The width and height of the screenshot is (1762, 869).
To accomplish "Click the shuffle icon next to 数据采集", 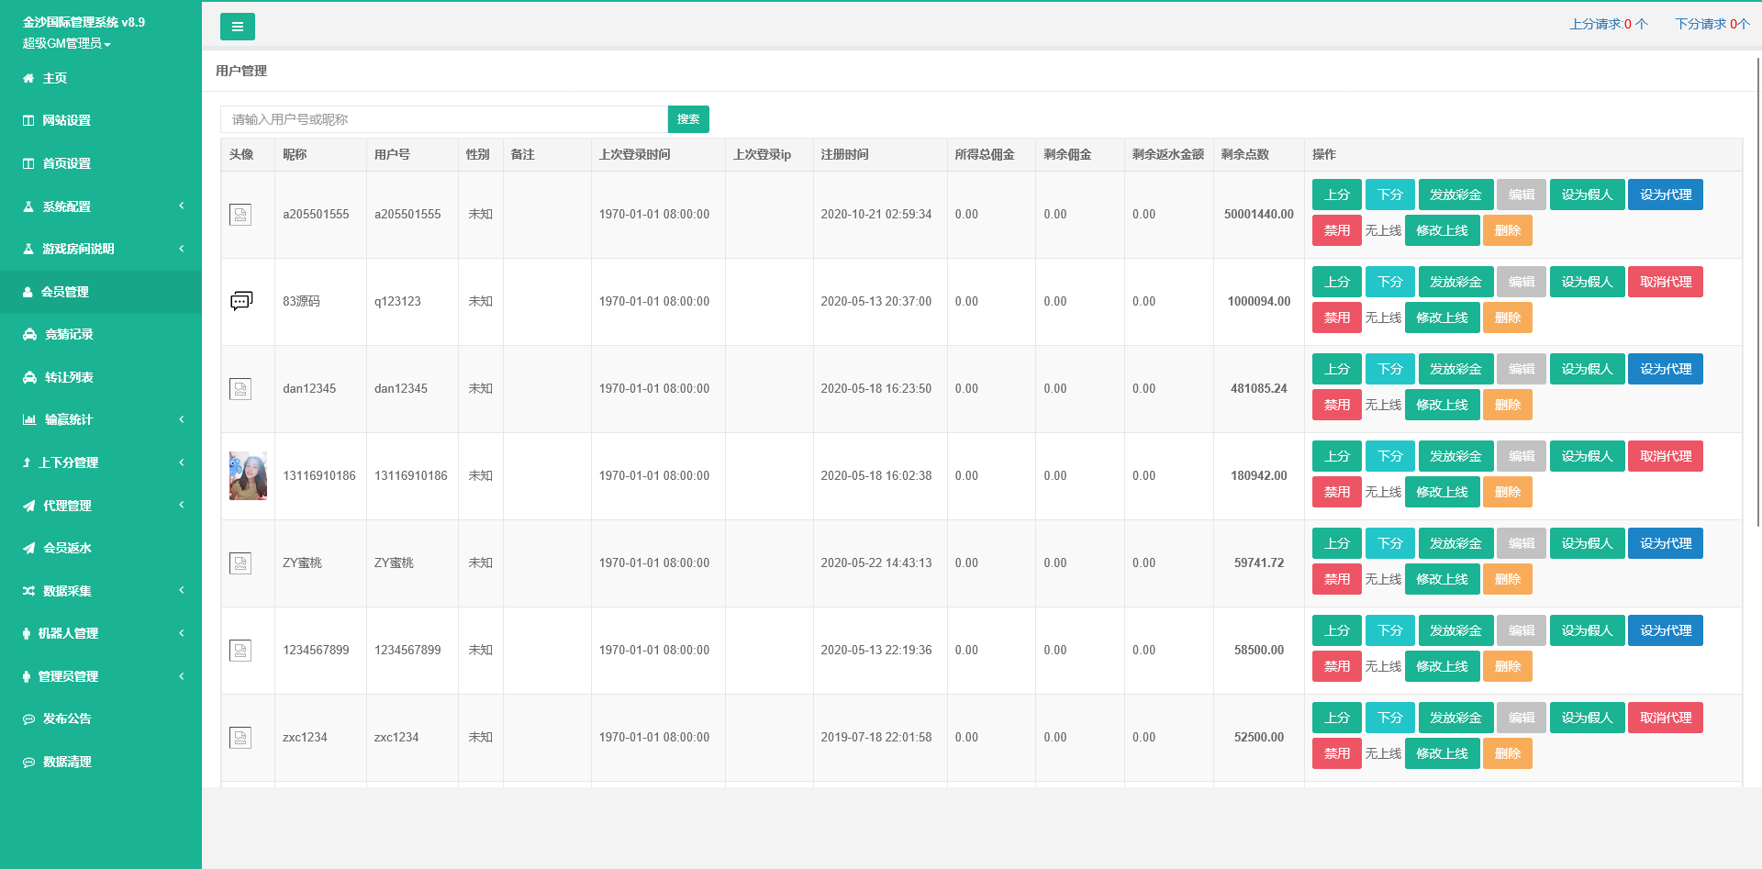I will 29,591.
